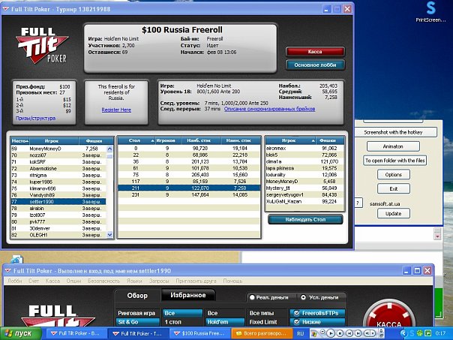Click lobby window title bar icon
453x340 pixels.
pyautogui.click(x=7, y=269)
